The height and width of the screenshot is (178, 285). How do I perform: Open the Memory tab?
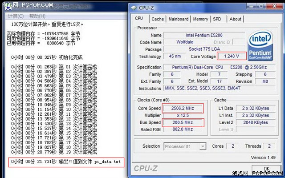click(200, 19)
